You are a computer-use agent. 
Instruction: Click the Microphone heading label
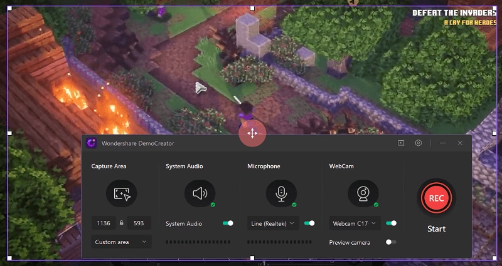point(264,166)
